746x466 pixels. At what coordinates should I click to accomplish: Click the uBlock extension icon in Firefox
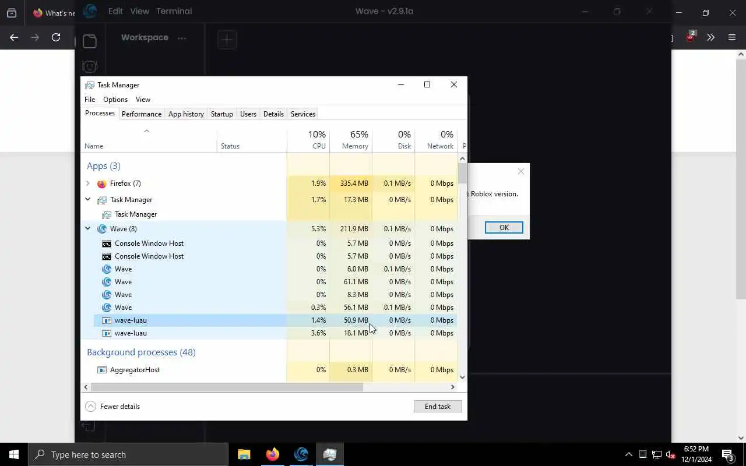click(x=691, y=36)
